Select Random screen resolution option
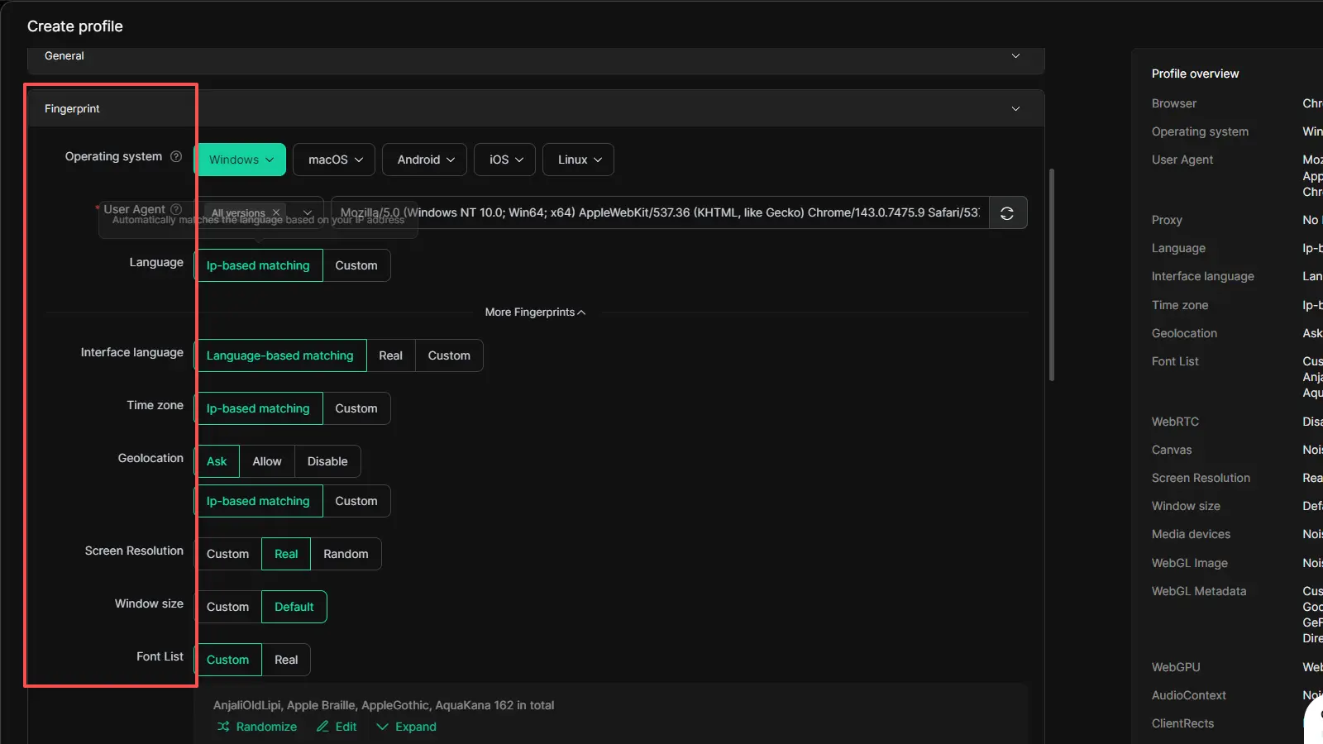Image resolution: width=1323 pixels, height=744 pixels. [346, 554]
